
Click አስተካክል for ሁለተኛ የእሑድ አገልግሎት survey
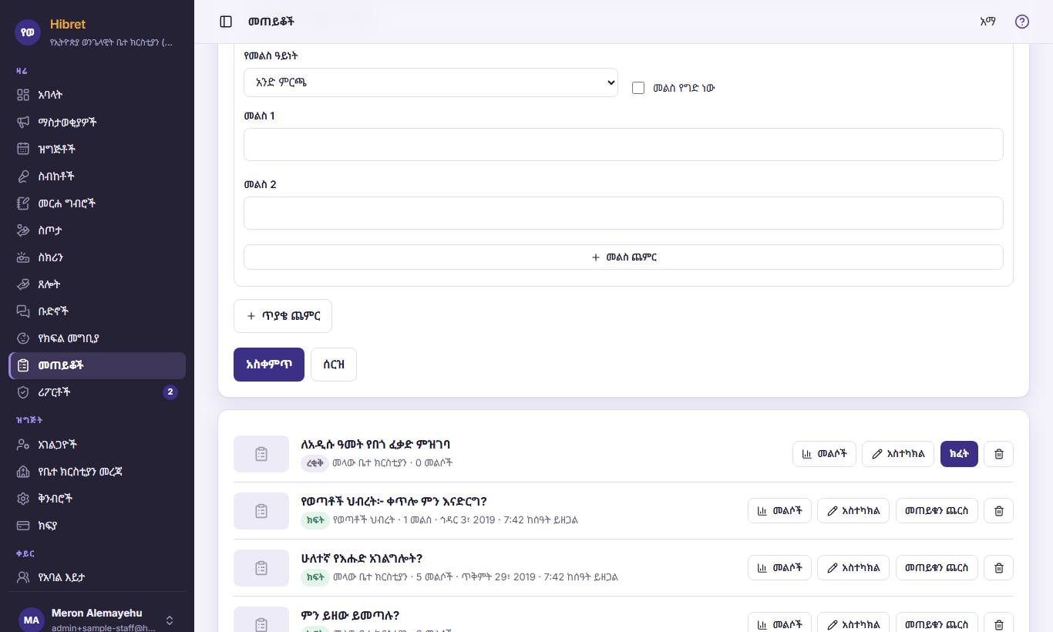(853, 568)
